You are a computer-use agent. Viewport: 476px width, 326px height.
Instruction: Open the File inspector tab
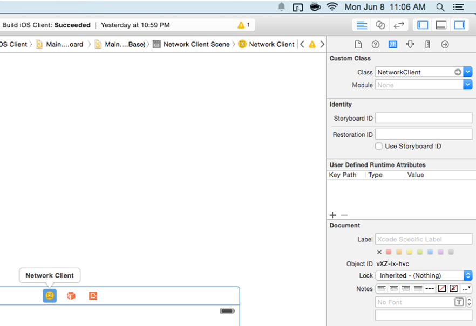pyautogui.click(x=358, y=45)
